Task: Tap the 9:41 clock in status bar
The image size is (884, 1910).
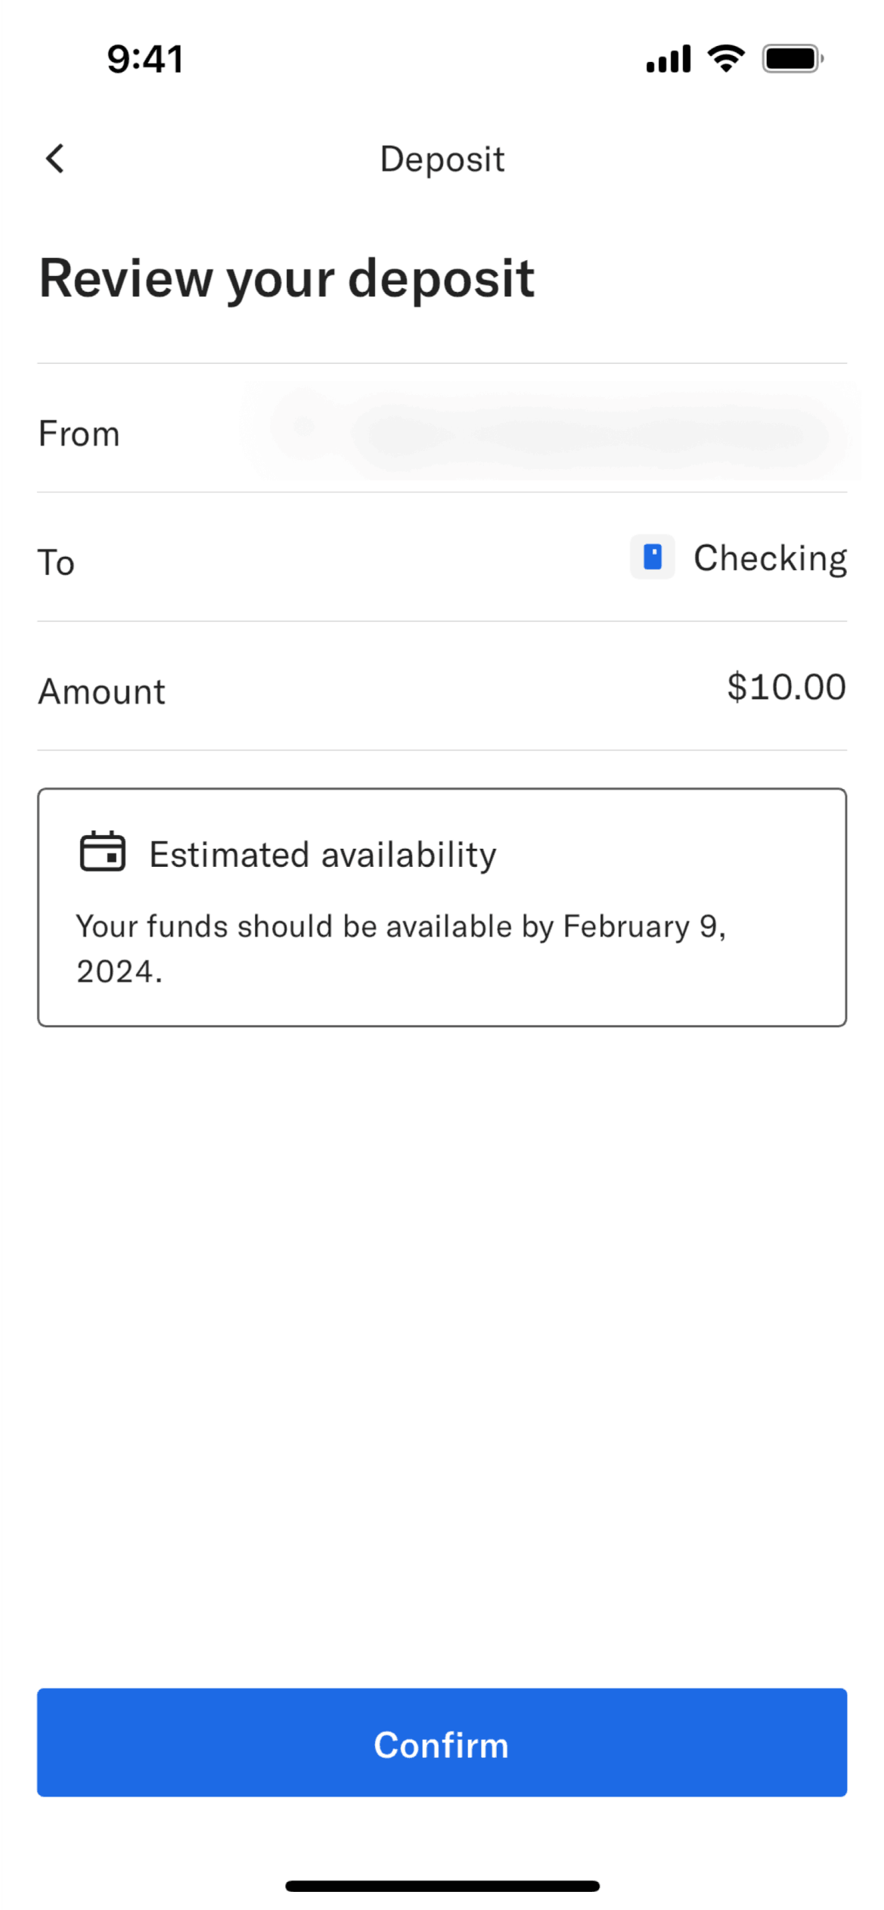Action: (145, 59)
